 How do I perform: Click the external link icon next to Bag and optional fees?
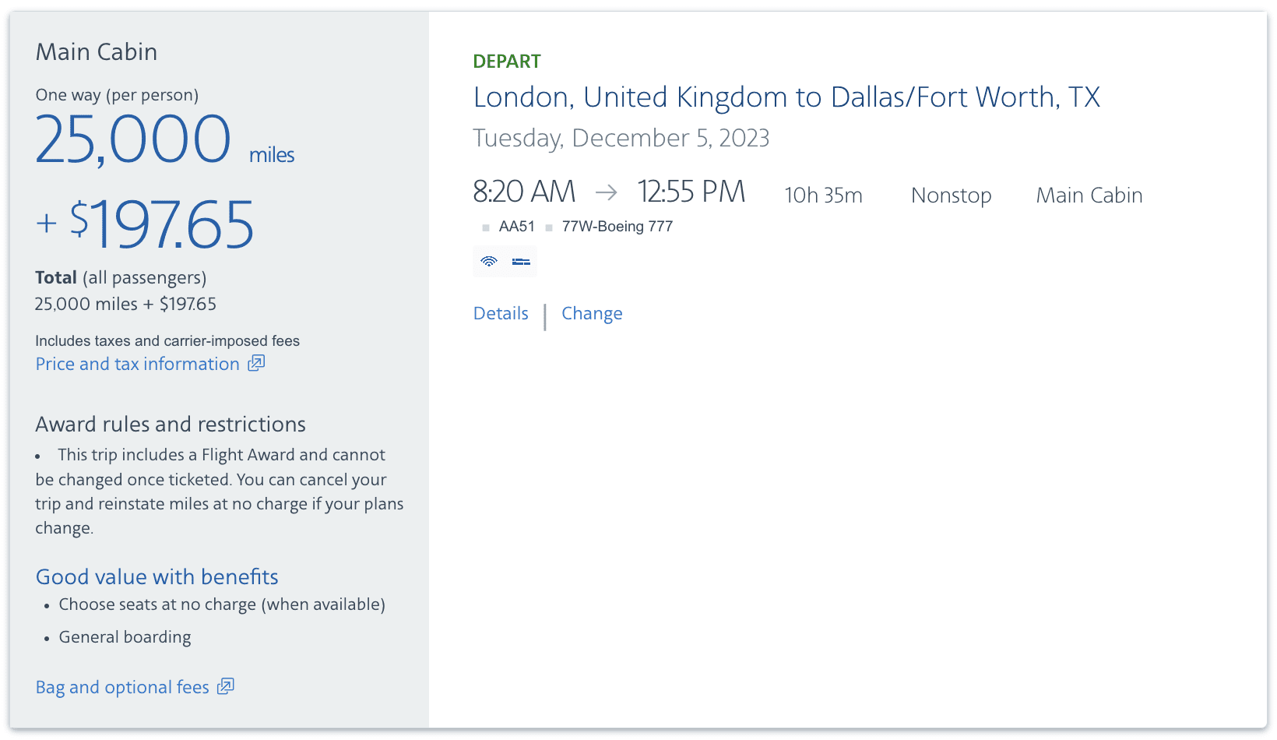pyautogui.click(x=225, y=686)
